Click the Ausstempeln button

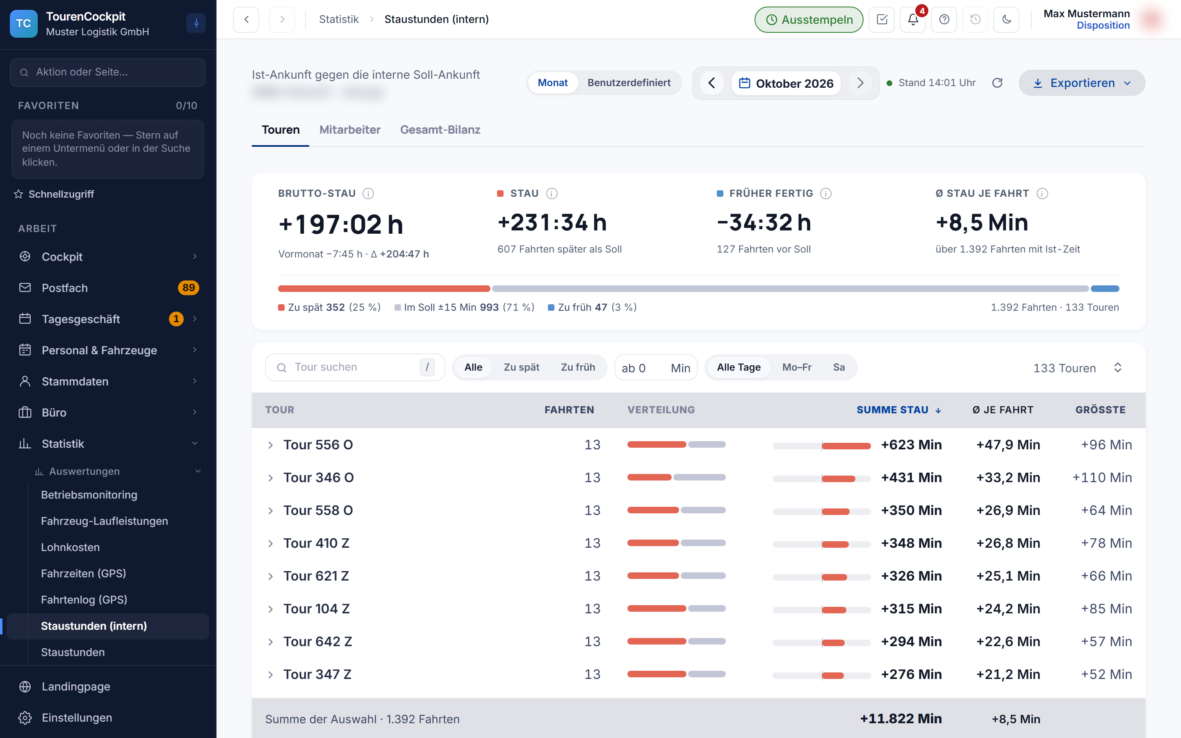(809, 20)
